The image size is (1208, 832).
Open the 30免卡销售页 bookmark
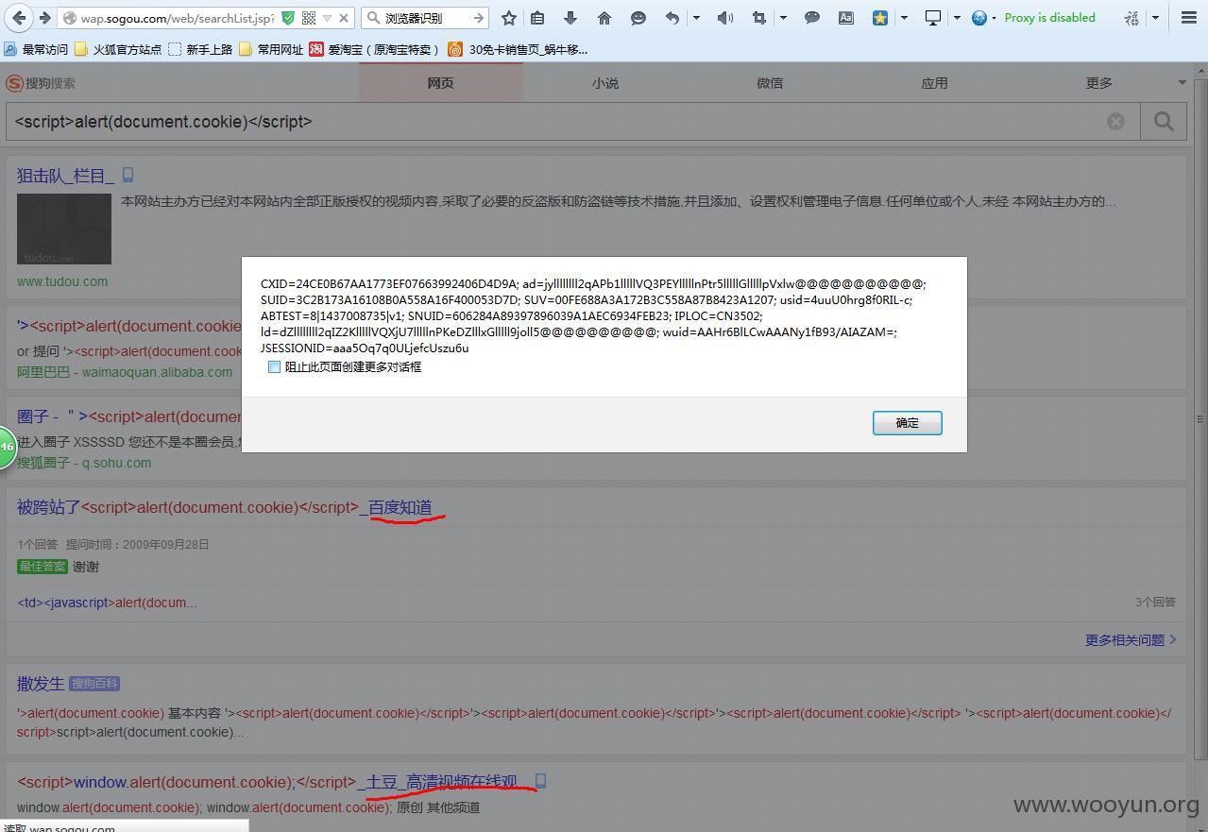[x=519, y=49]
